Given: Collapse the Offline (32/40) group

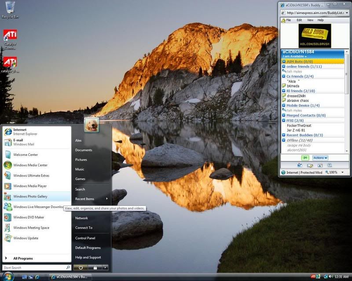Looking at the screenshot, I should click(284, 140).
